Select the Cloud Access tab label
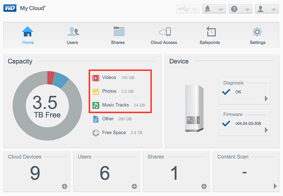This screenshot has width=283, height=196. point(164,42)
